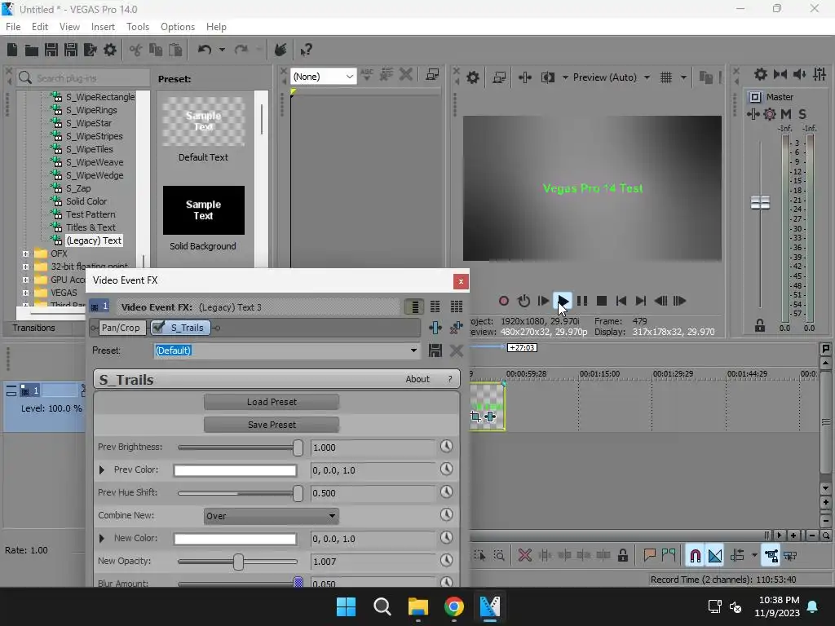The width and height of the screenshot is (835, 626).
Task: Select Titles & Text in plug-in list
Action: [91, 228]
